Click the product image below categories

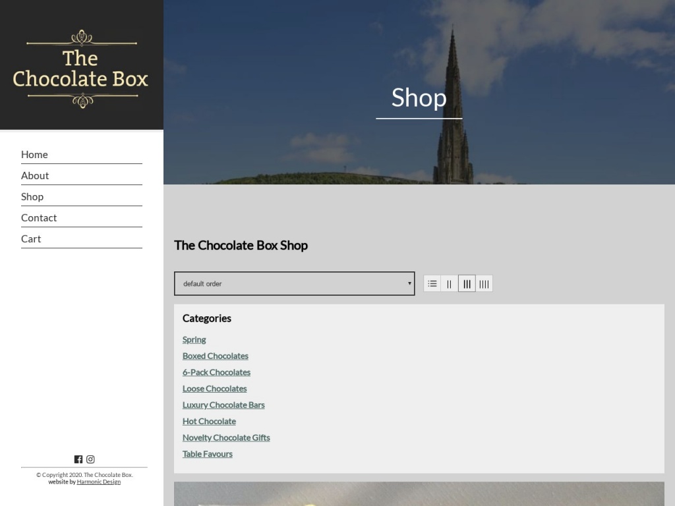(x=419, y=494)
